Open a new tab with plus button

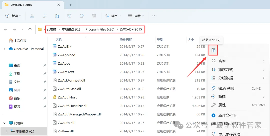[70, 5]
